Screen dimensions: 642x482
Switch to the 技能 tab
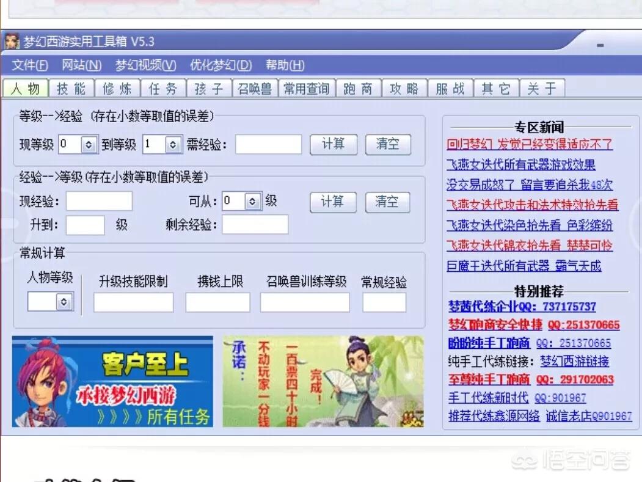pos(71,88)
